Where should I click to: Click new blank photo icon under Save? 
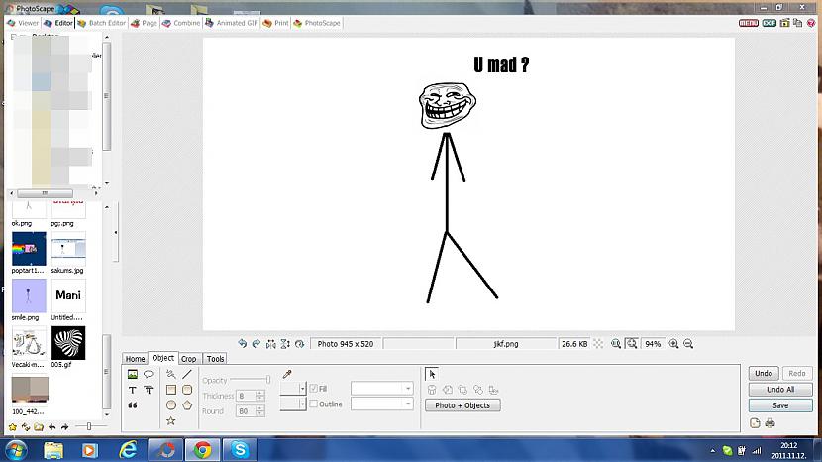[755, 423]
